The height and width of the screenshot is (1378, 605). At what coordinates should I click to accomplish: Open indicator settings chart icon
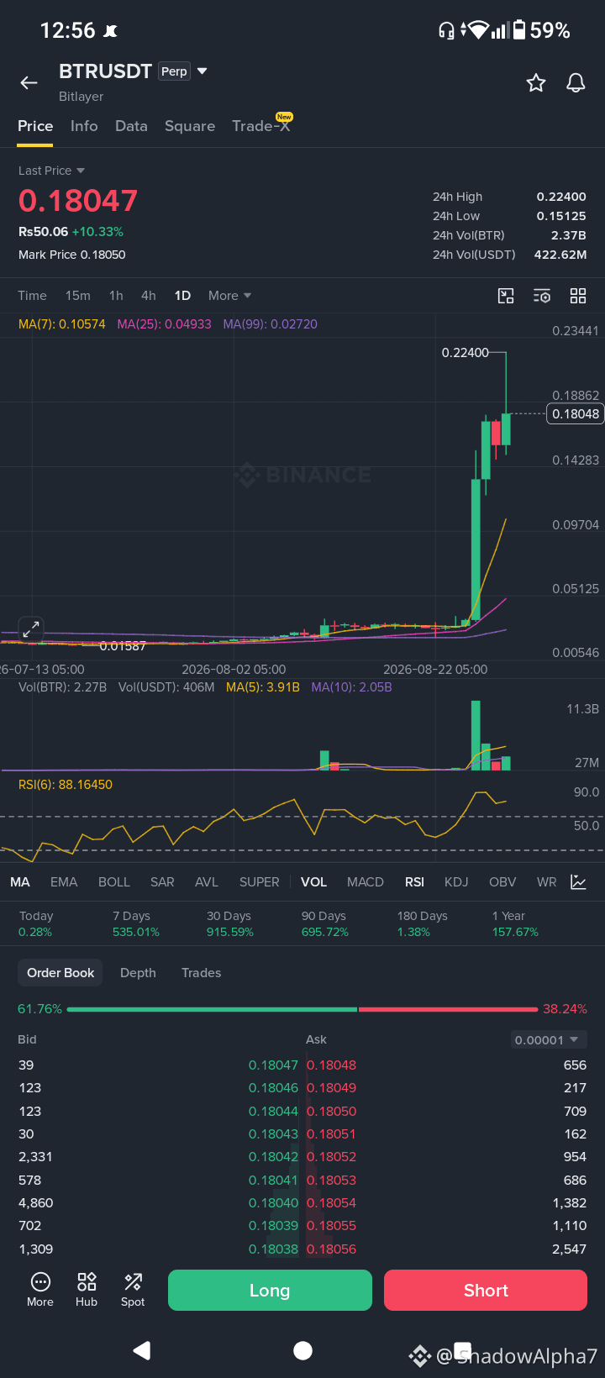578,881
